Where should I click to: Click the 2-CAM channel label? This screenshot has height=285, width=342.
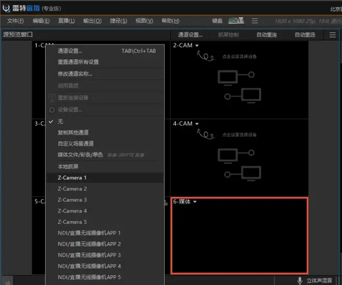tap(183, 46)
